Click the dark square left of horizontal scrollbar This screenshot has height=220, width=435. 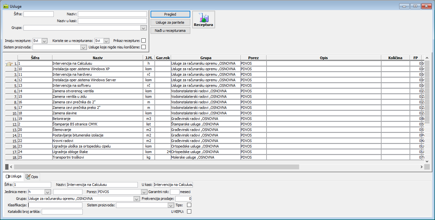coord(7,167)
